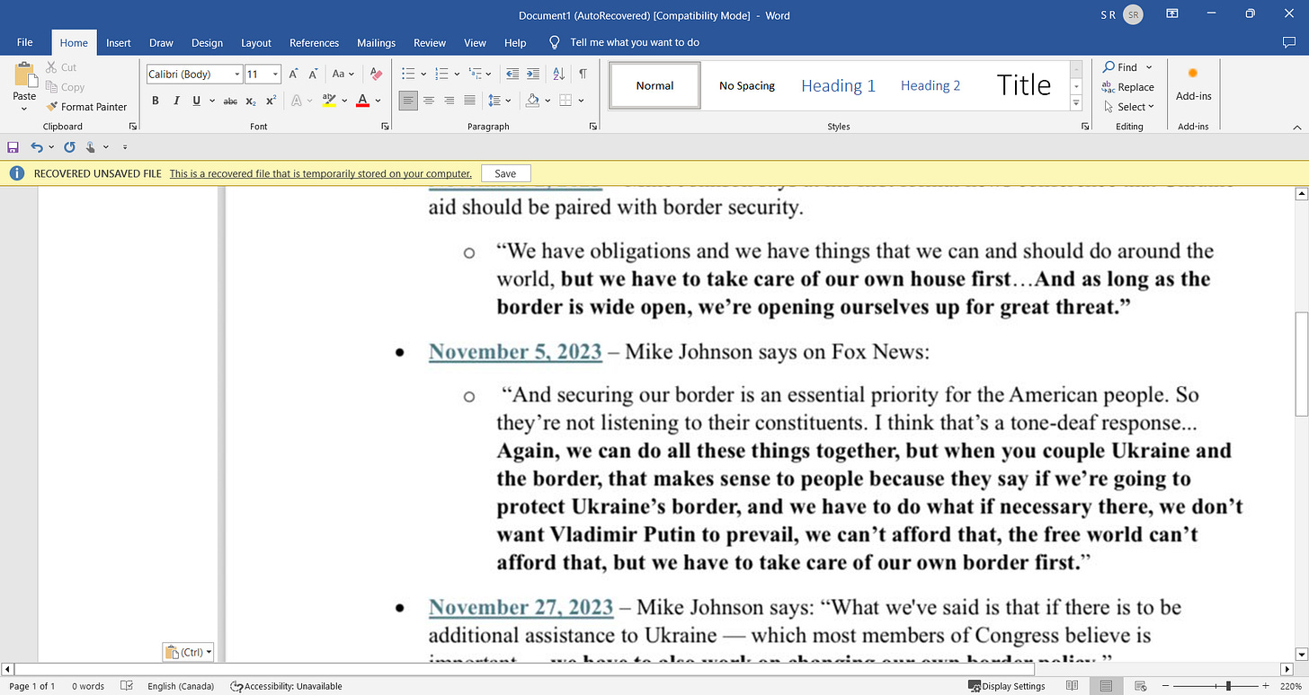Click the zoom slider handle
1309x695 pixels.
tap(1229, 686)
